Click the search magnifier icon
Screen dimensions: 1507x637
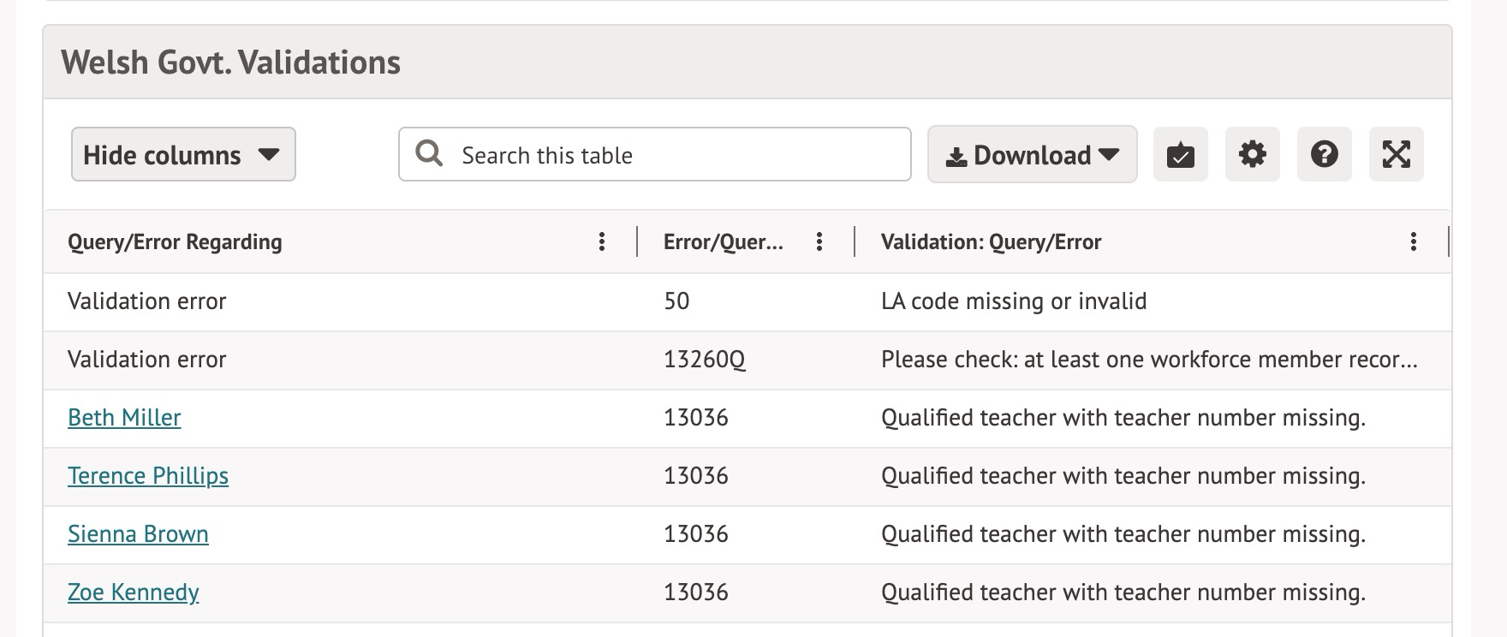tap(429, 154)
